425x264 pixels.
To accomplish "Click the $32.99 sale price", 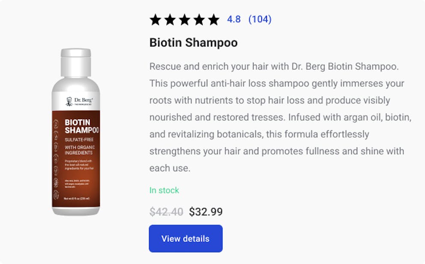I will [205, 211].
